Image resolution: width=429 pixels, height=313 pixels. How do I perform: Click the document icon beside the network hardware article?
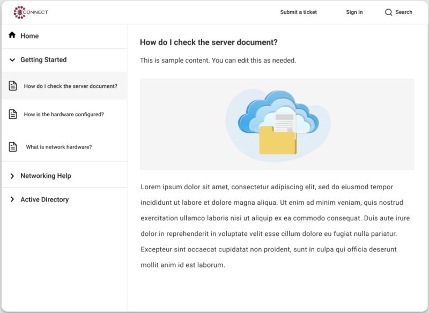[x=12, y=146]
